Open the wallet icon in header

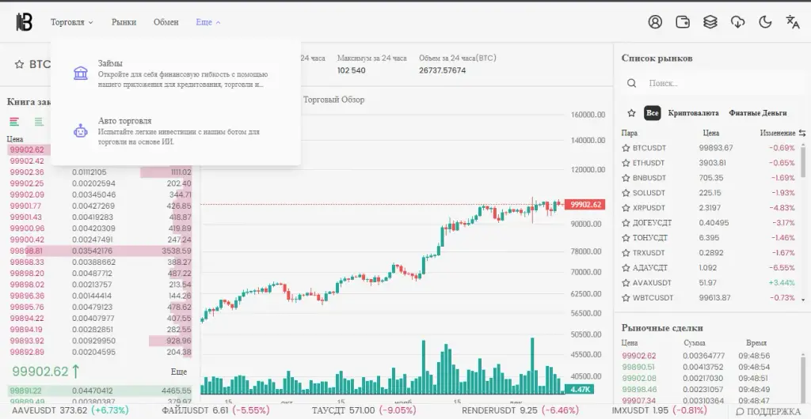[x=683, y=21]
